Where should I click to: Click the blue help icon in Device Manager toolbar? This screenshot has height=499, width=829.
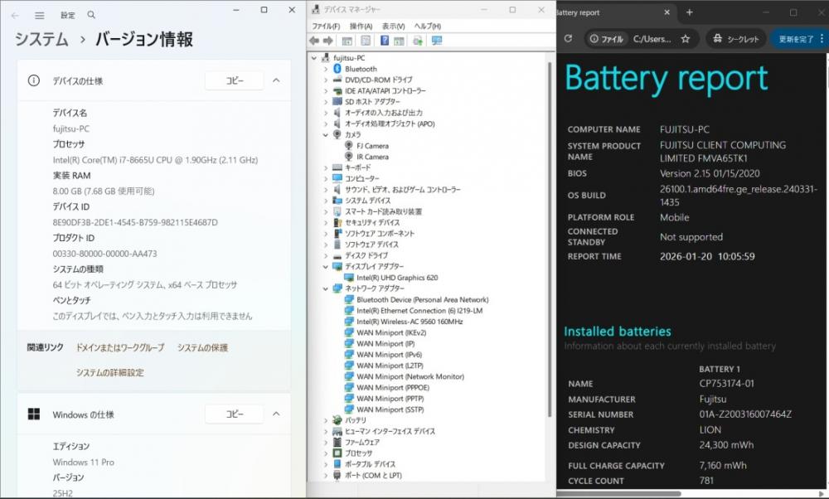385,41
